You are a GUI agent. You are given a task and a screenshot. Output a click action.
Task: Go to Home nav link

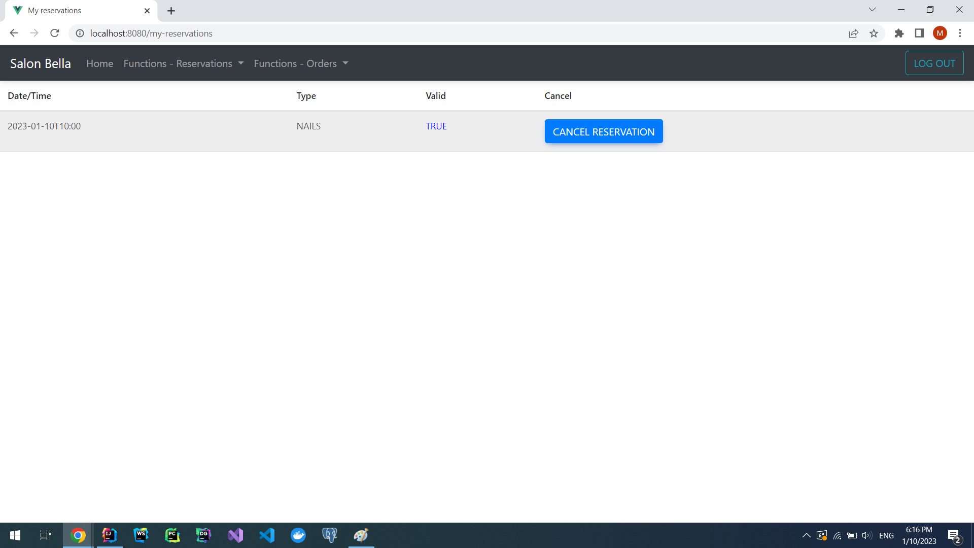99,63
